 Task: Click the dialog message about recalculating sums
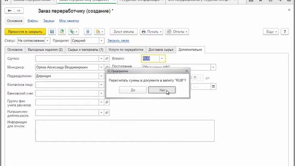[147, 80]
